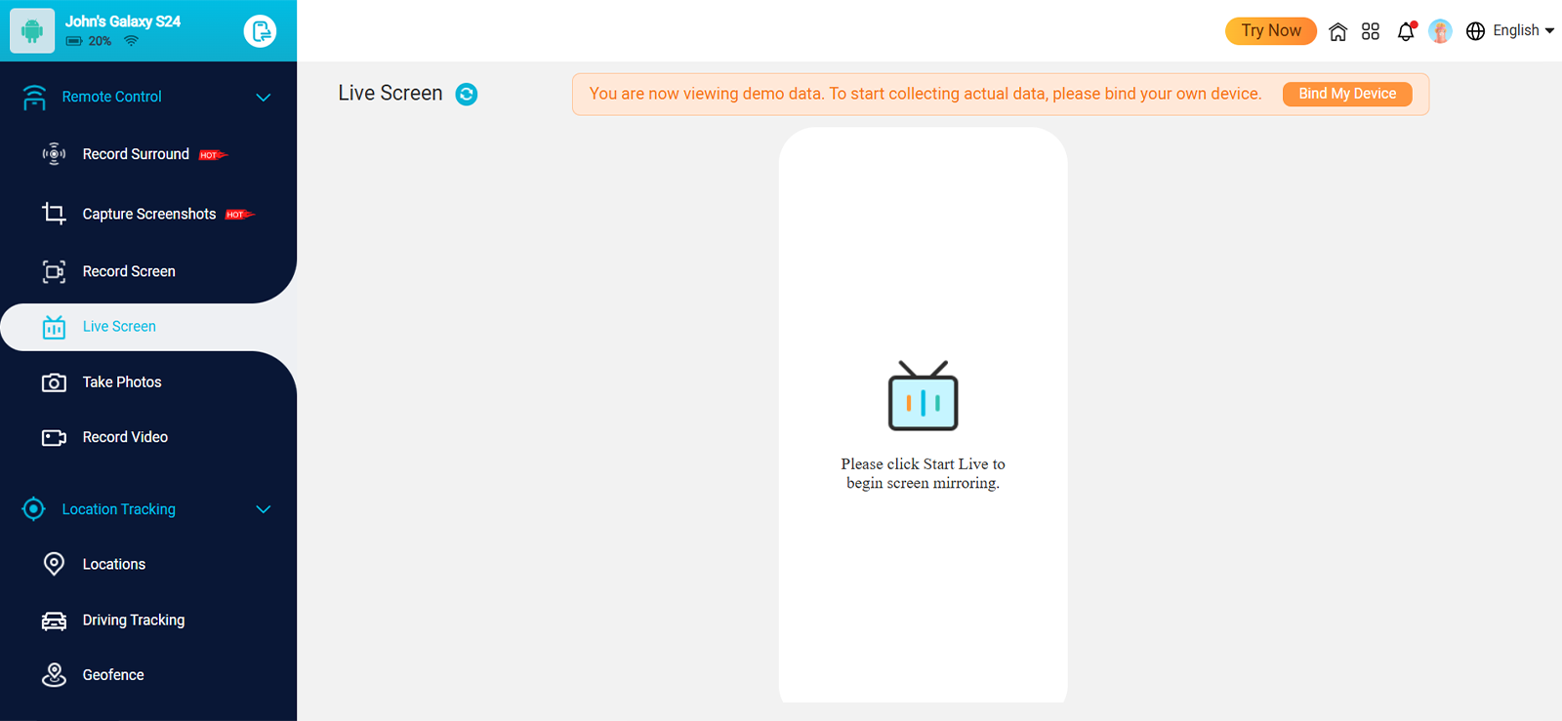This screenshot has width=1562, height=721.
Task: Click the TV icon in phone preview
Action: [x=923, y=396]
